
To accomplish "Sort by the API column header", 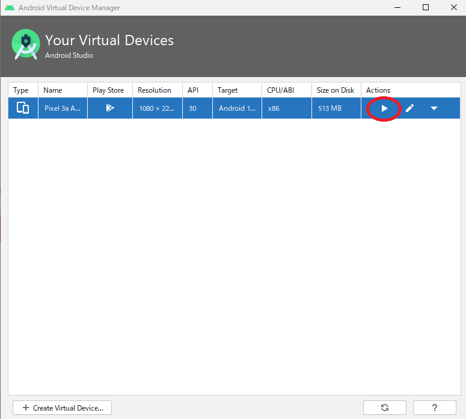I will pos(198,90).
